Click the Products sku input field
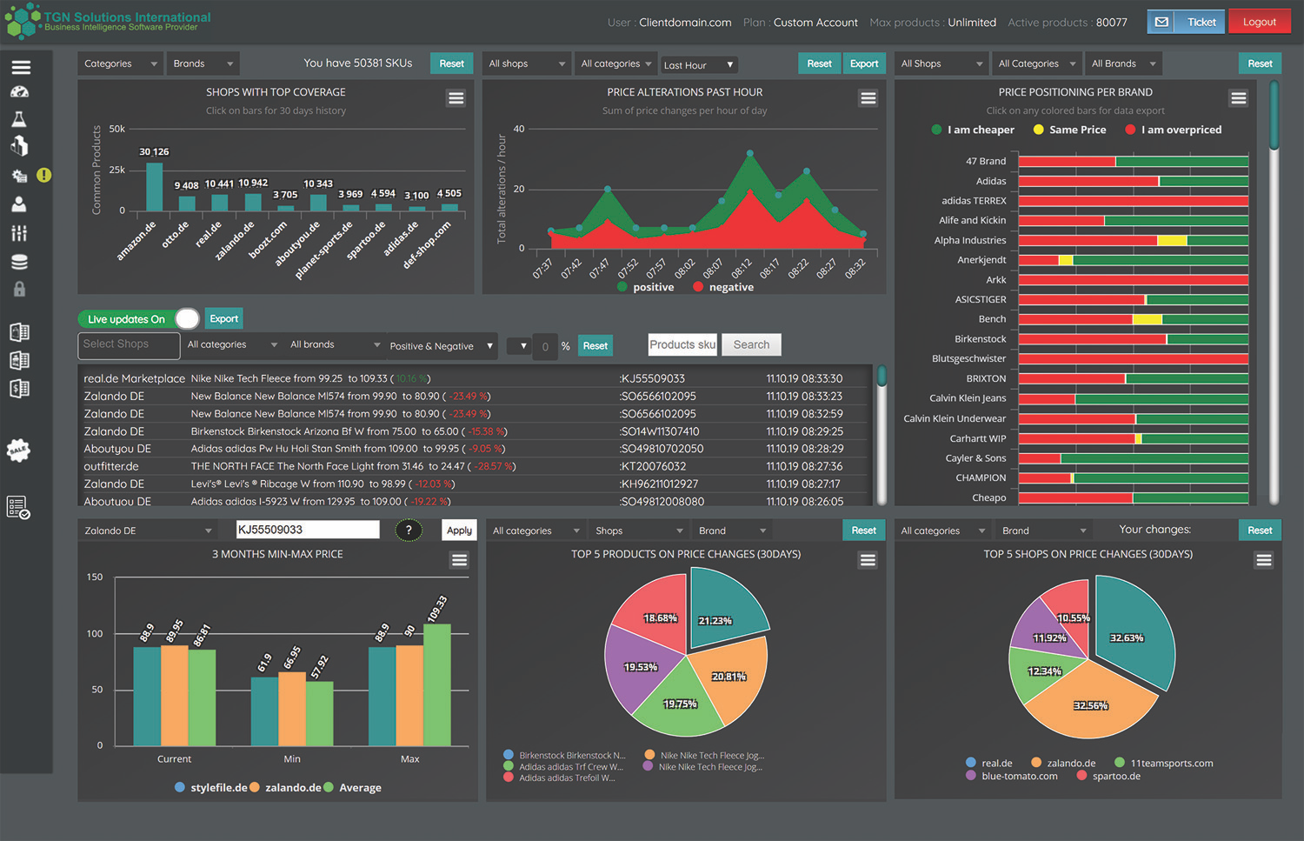The image size is (1304, 841). click(x=682, y=344)
